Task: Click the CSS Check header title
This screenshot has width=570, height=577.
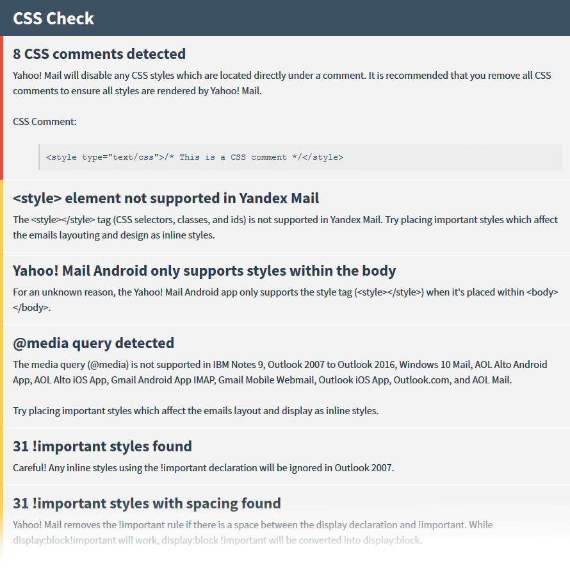Action: pos(53,19)
